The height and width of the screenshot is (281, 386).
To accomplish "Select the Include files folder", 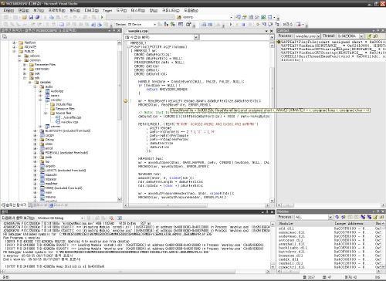I will click(x=63, y=104).
